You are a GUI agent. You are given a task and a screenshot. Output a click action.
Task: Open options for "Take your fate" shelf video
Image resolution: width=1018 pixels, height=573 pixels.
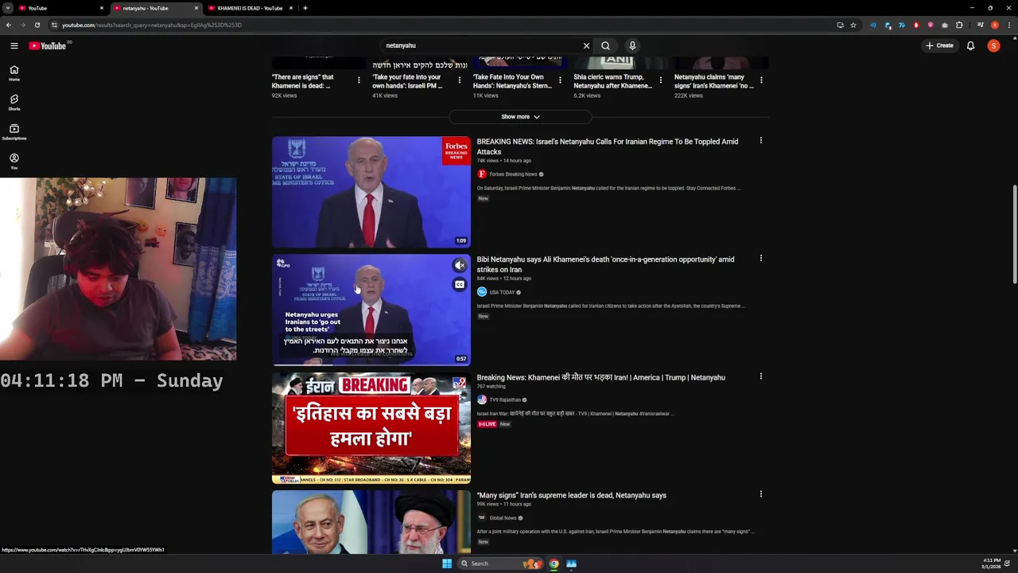pos(459,80)
